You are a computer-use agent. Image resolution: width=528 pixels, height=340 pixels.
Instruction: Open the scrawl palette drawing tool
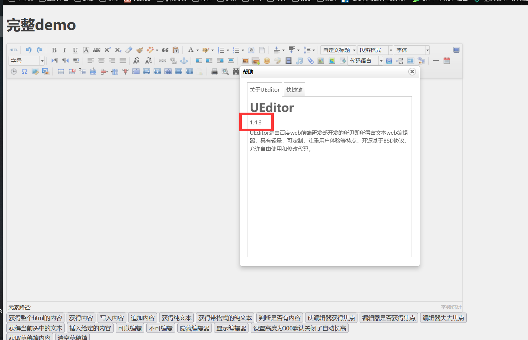point(278,61)
